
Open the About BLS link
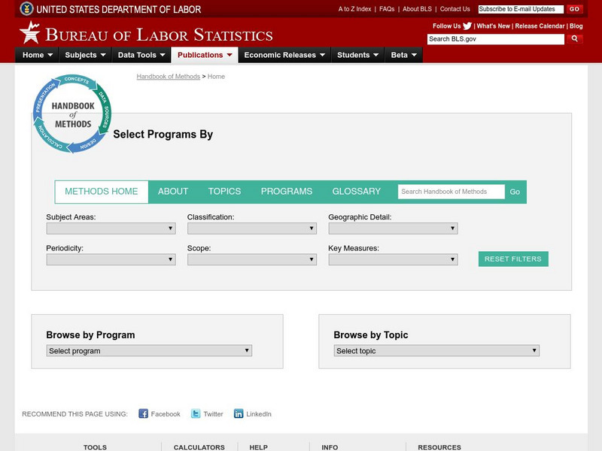[x=417, y=9]
